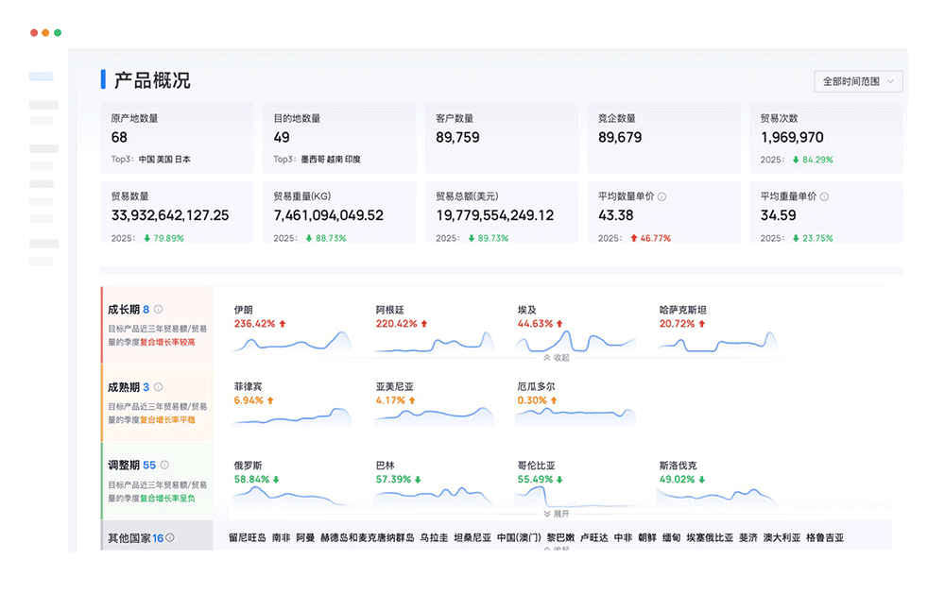
Task: Open the 全部时间范围 time range dropdown
Action: [x=858, y=82]
